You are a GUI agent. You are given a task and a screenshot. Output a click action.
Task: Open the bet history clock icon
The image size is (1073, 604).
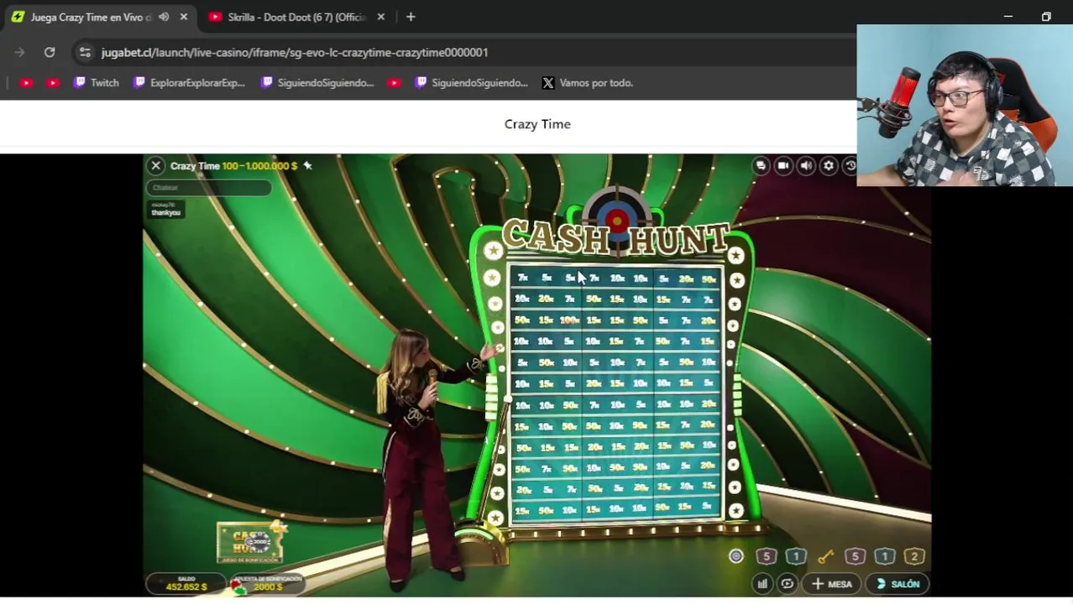pos(850,166)
